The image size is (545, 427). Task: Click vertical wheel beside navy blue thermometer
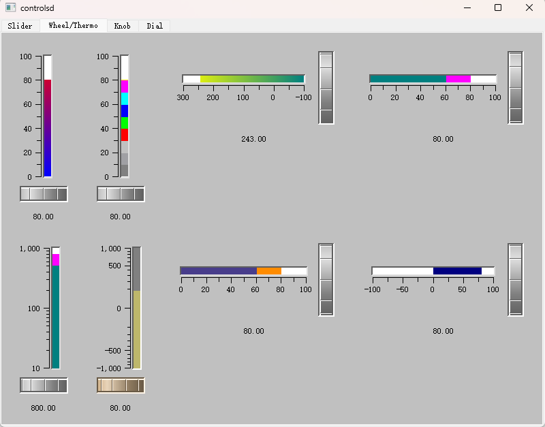pyautogui.click(x=516, y=280)
